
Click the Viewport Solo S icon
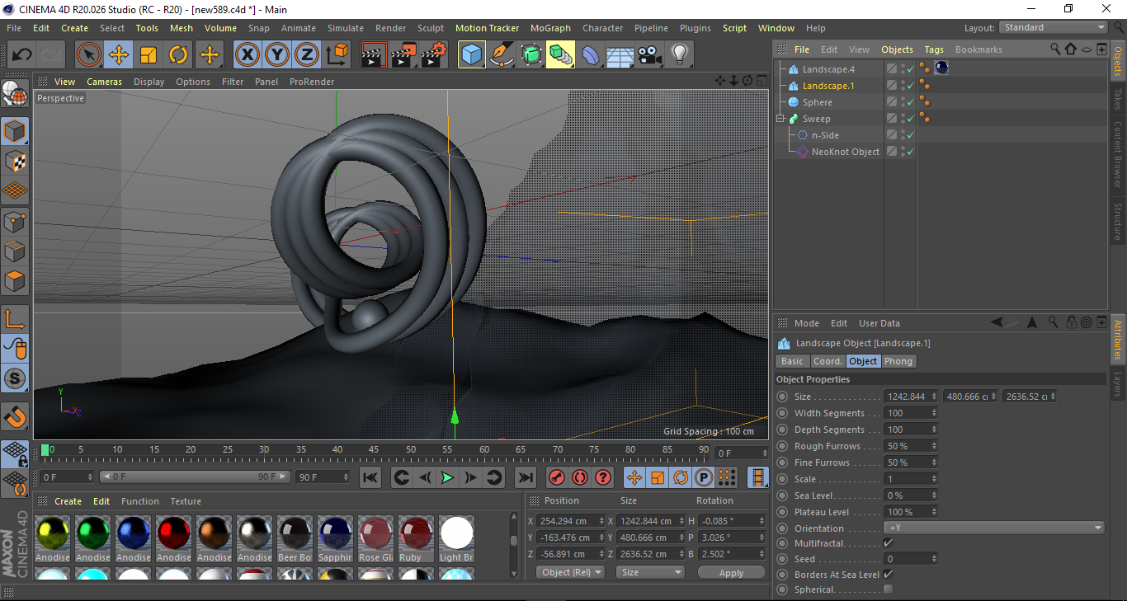[15, 379]
